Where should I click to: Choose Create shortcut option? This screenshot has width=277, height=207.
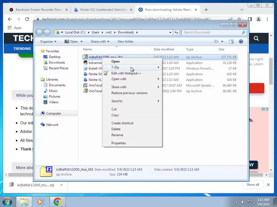tap(122, 123)
